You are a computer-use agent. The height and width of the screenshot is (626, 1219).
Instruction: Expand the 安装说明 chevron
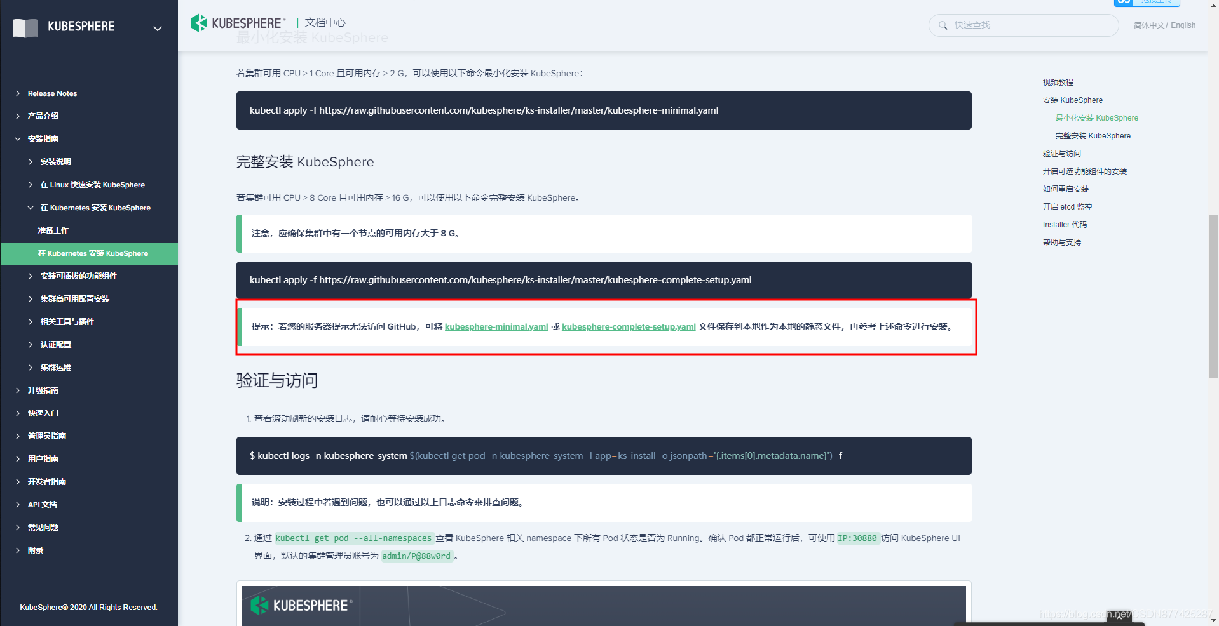[31, 162]
